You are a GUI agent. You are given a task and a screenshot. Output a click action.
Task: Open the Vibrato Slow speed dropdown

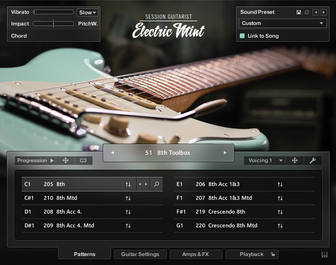click(87, 12)
